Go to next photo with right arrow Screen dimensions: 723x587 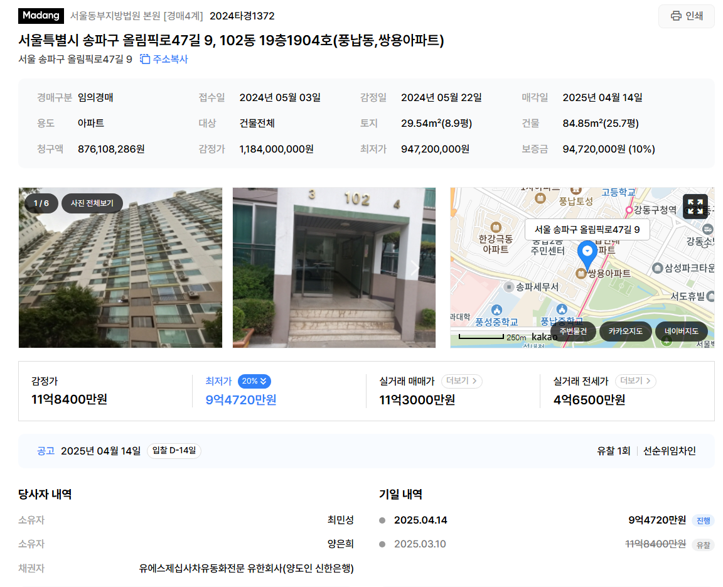pos(415,267)
